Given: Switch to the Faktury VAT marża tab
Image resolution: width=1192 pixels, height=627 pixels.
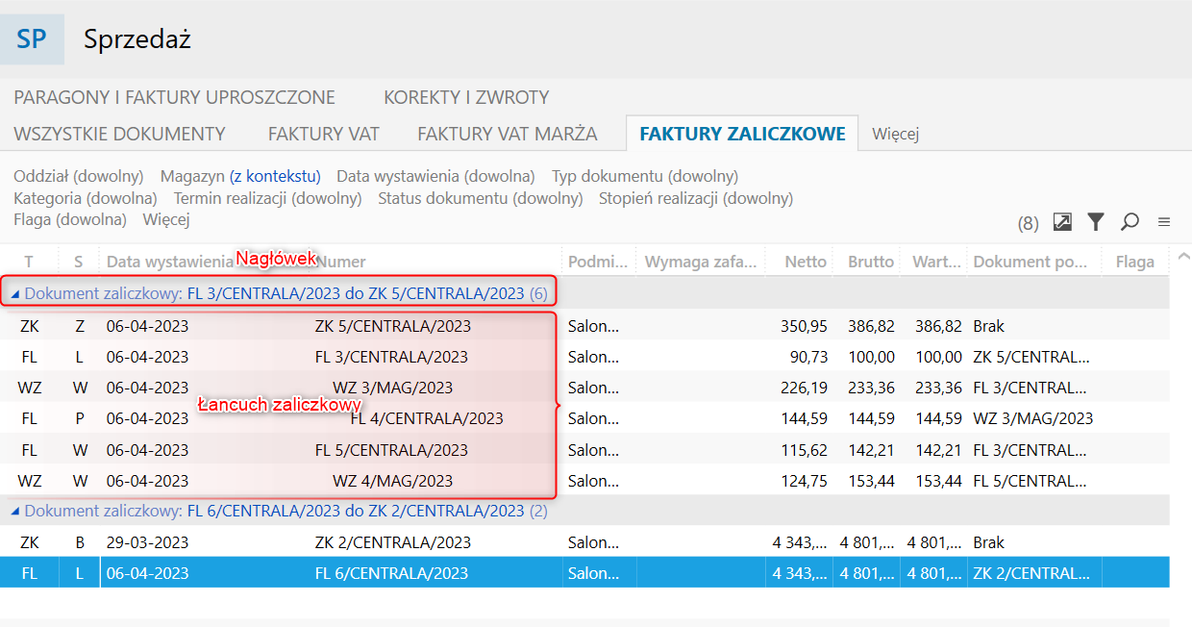Looking at the screenshot, I should 508,134.
